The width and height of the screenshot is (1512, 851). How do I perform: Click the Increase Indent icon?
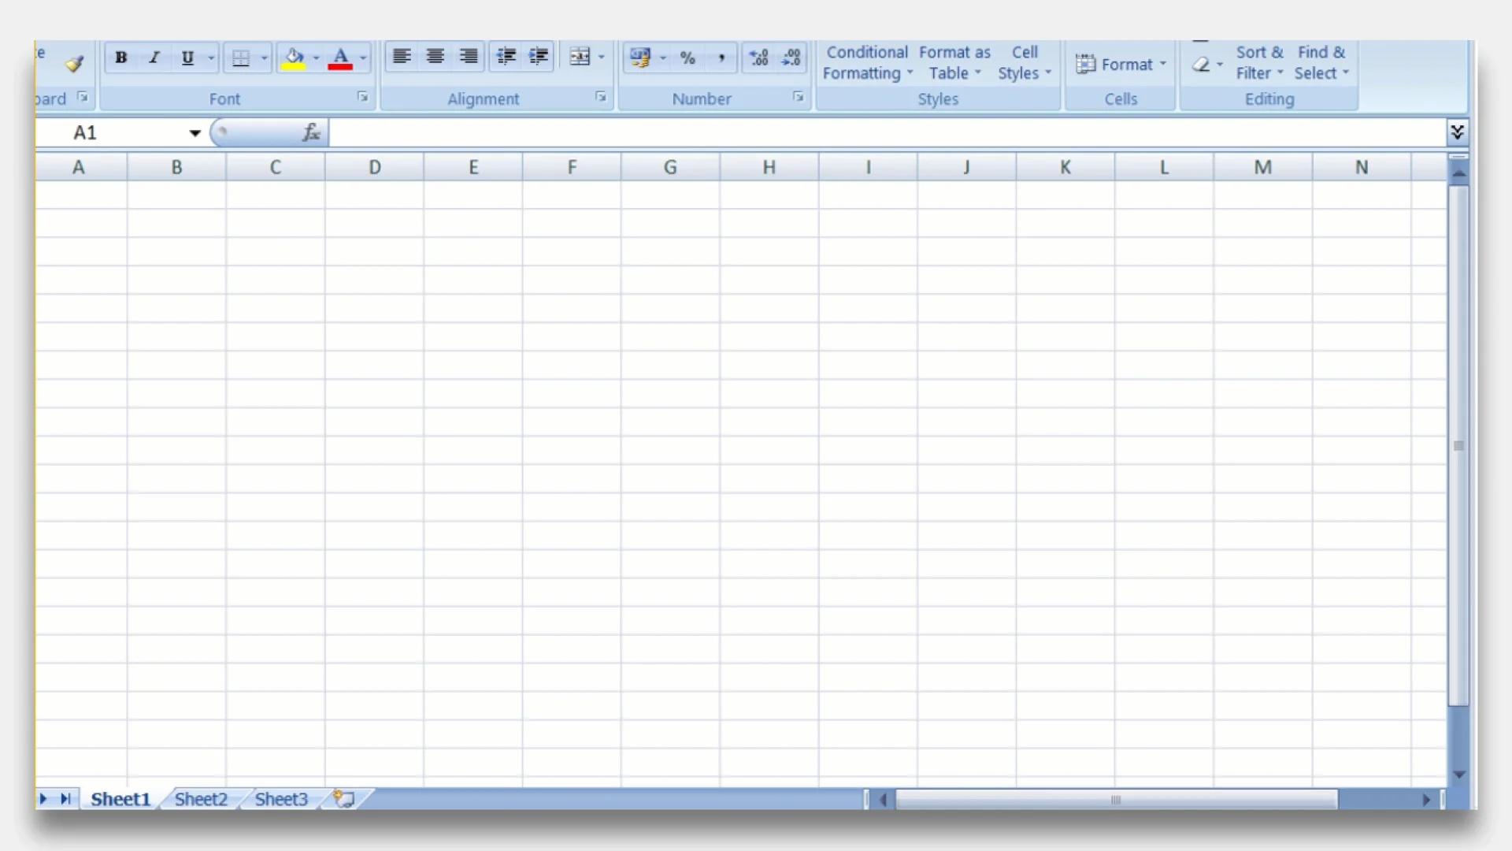pyautogui.click(x=539, y=57)
